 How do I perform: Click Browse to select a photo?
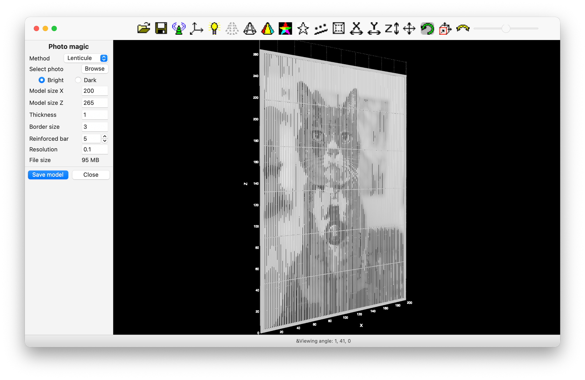pos(95,69)
